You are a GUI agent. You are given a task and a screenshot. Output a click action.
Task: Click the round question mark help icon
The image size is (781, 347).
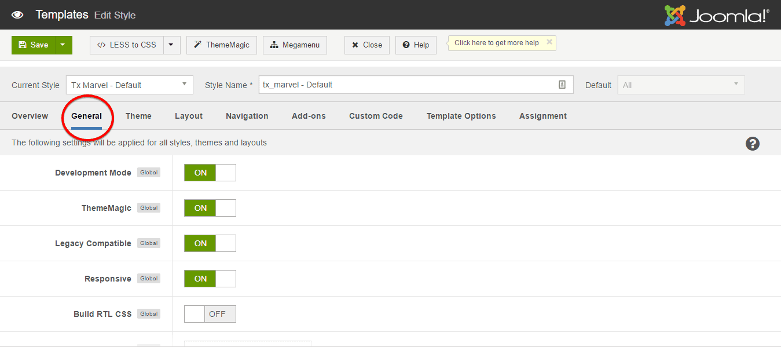752,144
